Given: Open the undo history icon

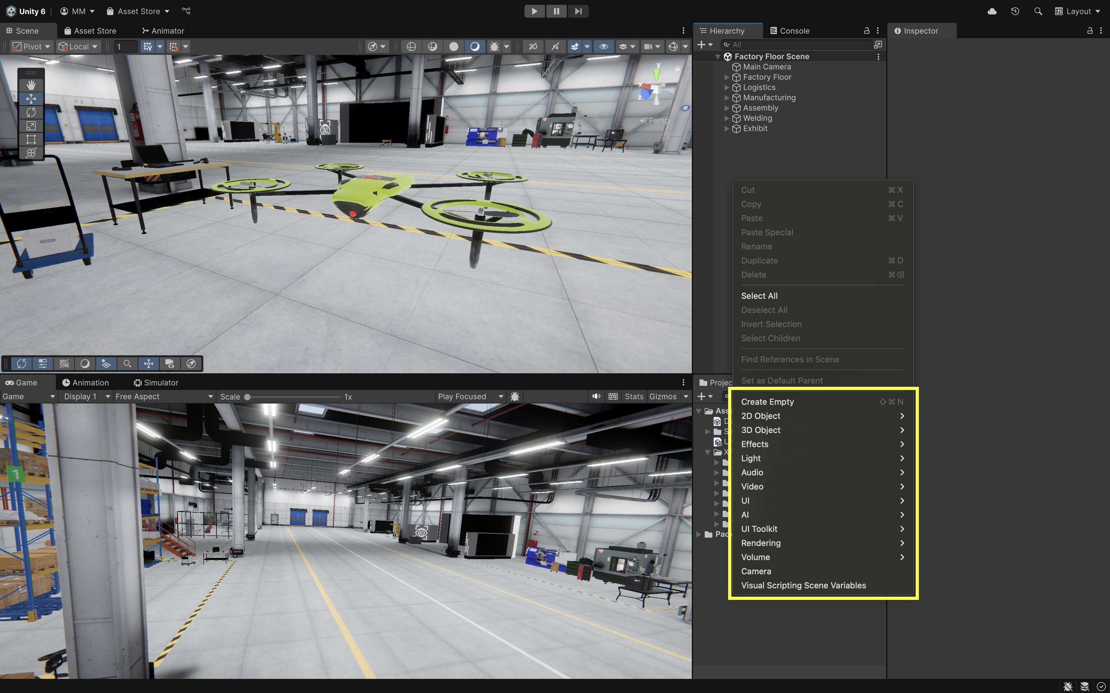Looking at the screenshot, I should tap(1015, 11).
